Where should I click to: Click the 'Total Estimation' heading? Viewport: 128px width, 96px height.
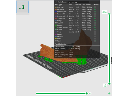[61, 44]
